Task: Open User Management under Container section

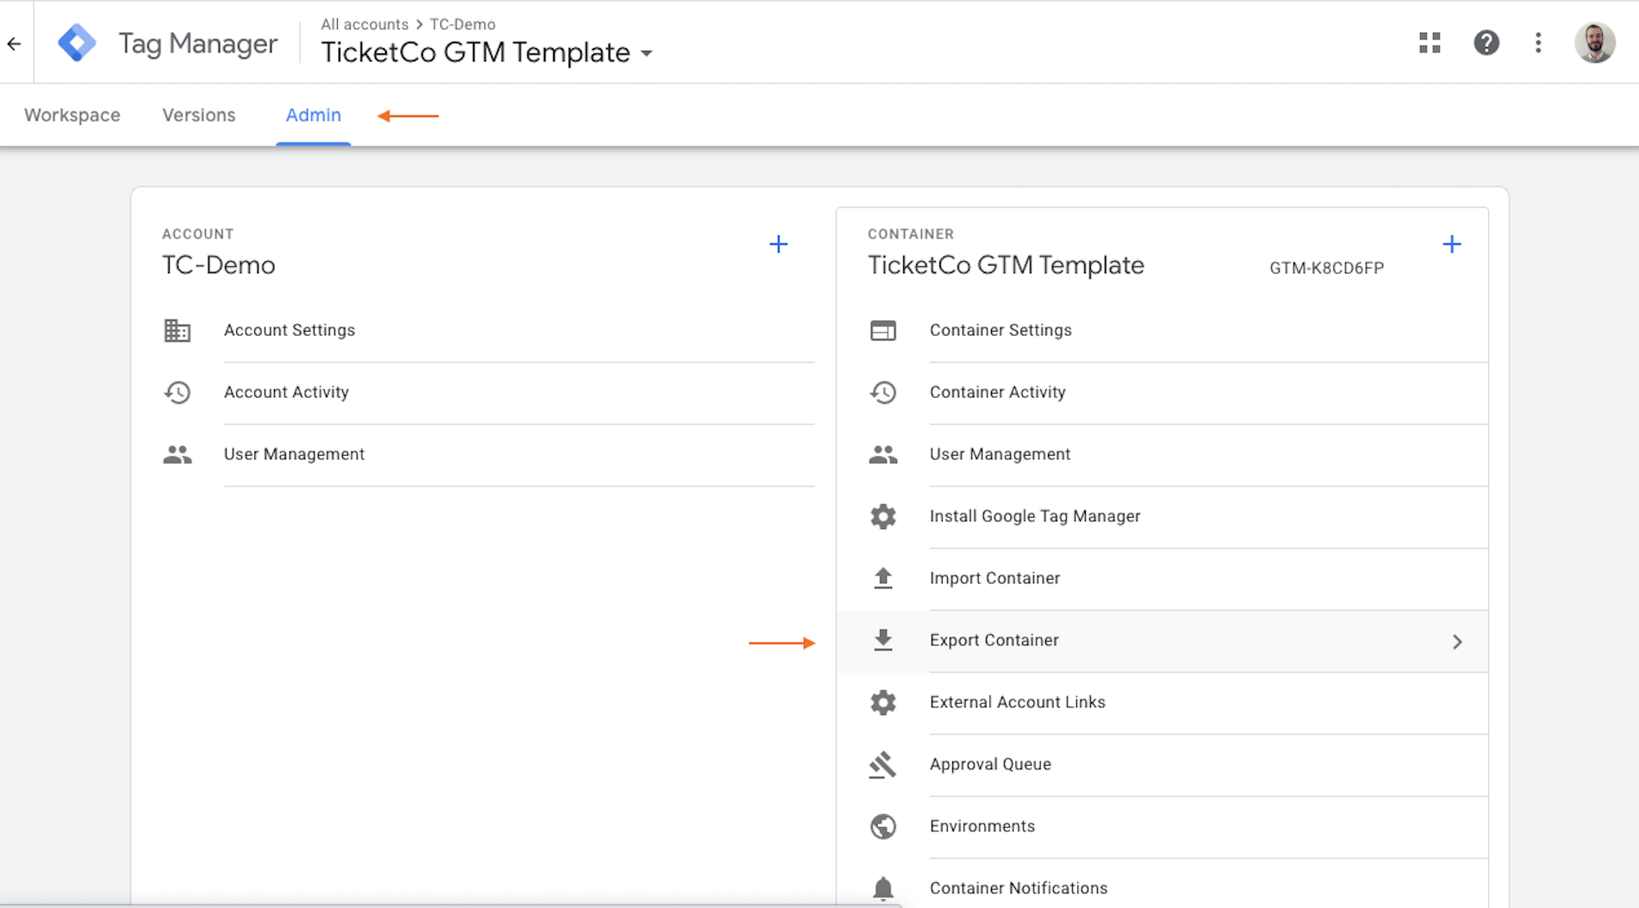Action: tap(1000, 454)
